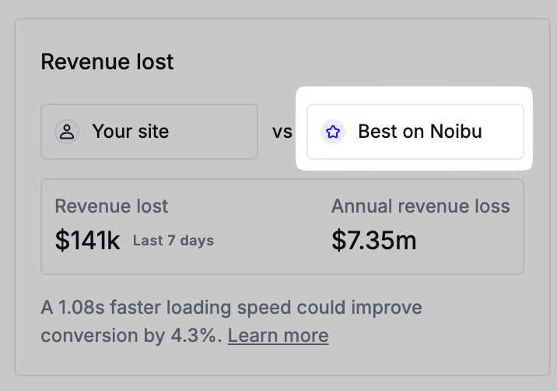Open the Best on Noibu selector box

tap(415, 132)
